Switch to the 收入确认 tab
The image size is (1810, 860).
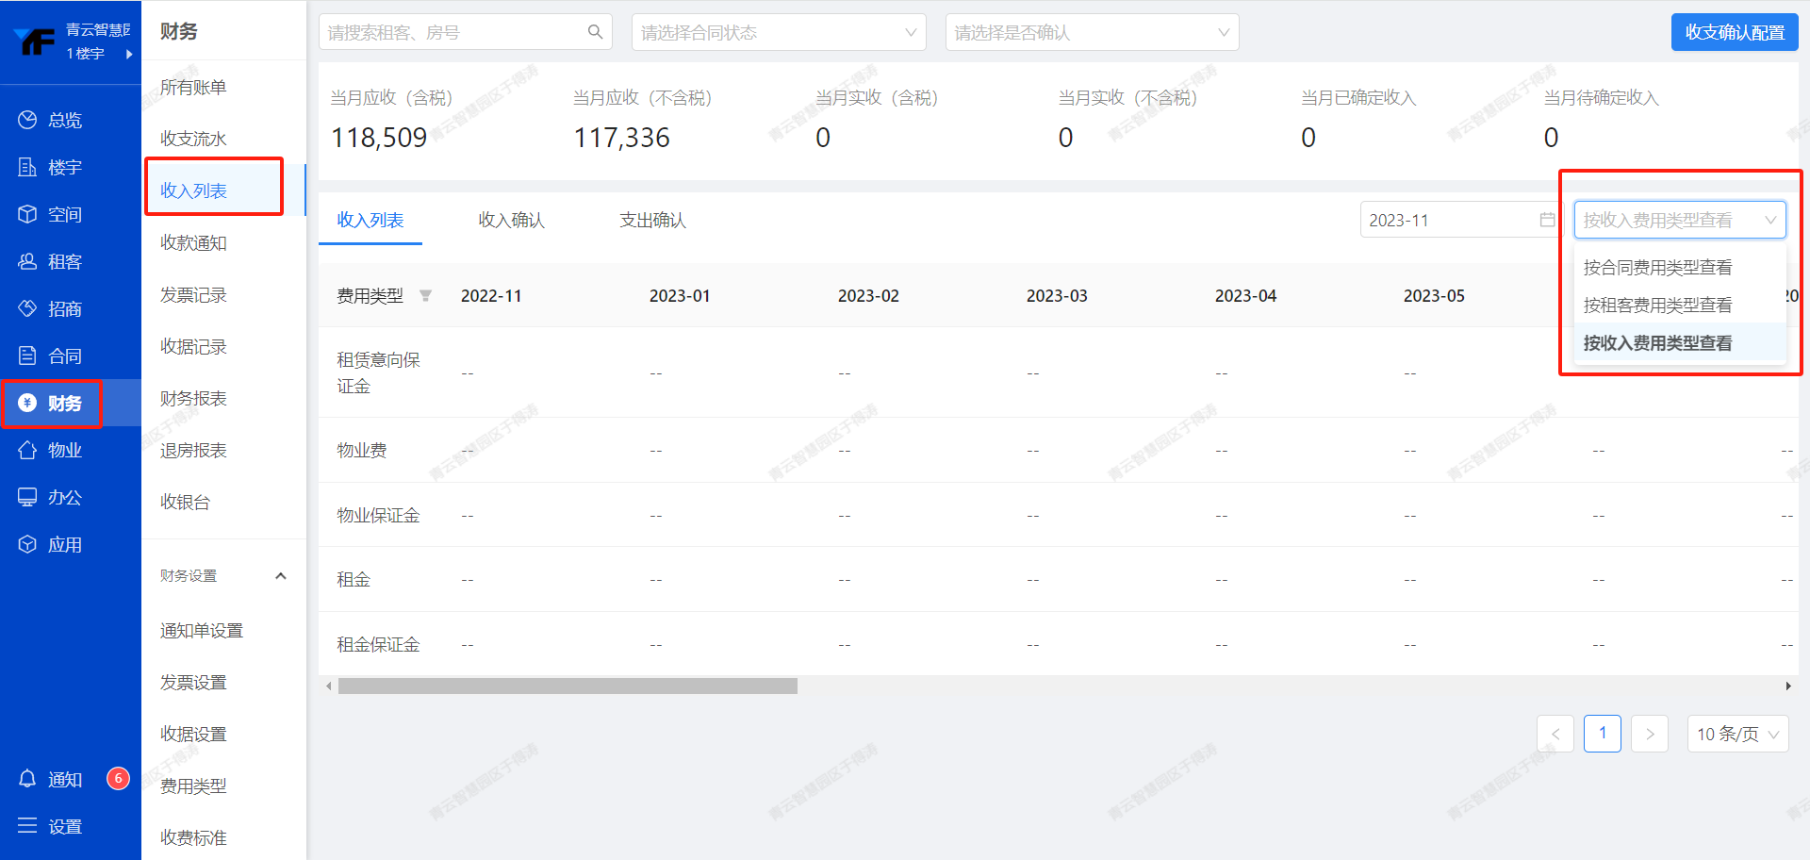(511, 220)
